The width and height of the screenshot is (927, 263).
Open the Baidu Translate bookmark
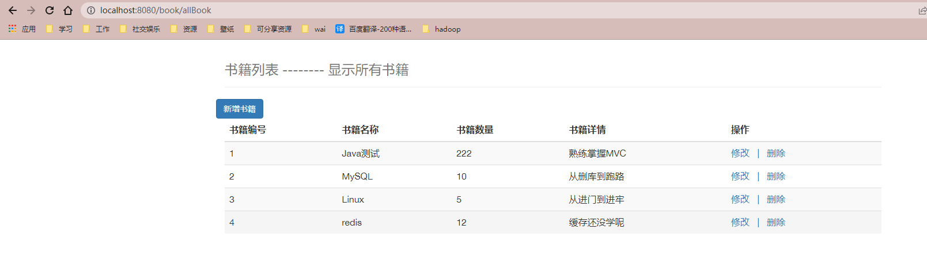(373, 29)
